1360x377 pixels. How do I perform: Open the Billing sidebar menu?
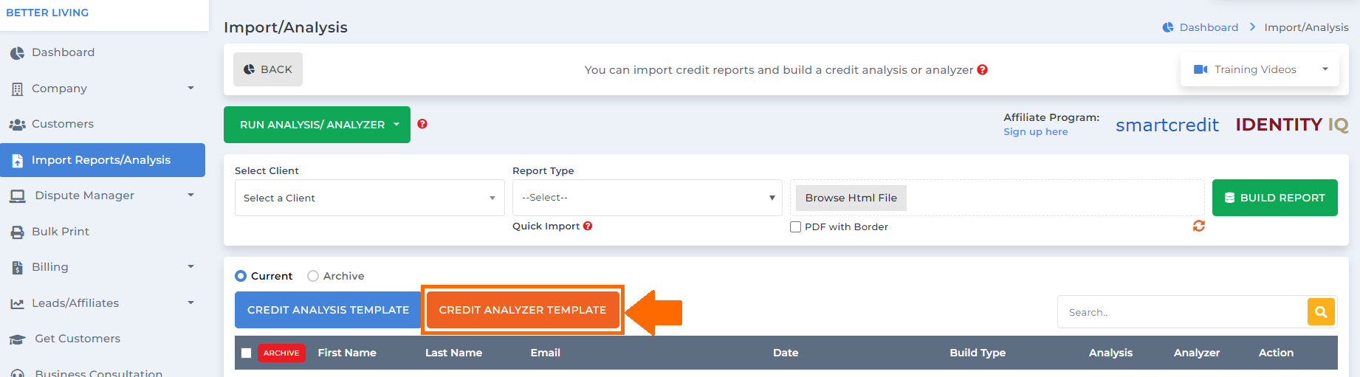103,267
